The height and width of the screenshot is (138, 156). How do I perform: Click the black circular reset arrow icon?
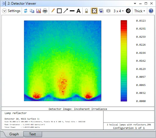[x=128, y=11]
